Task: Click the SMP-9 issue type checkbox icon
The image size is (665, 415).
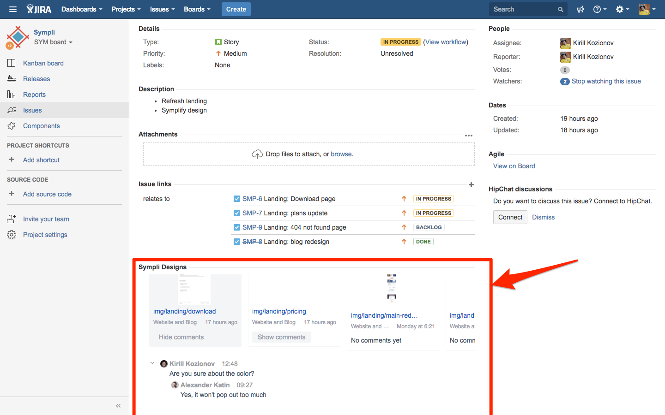Action: click(x=237, y=227)
